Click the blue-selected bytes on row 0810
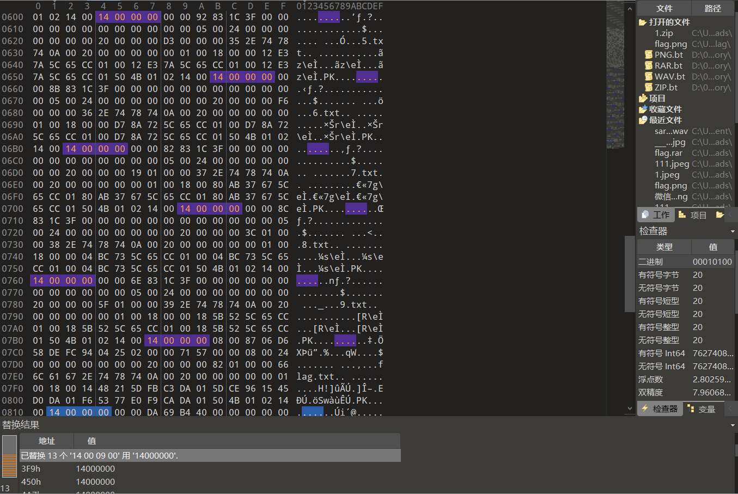 pyautogui.click(x=79, y=412)
